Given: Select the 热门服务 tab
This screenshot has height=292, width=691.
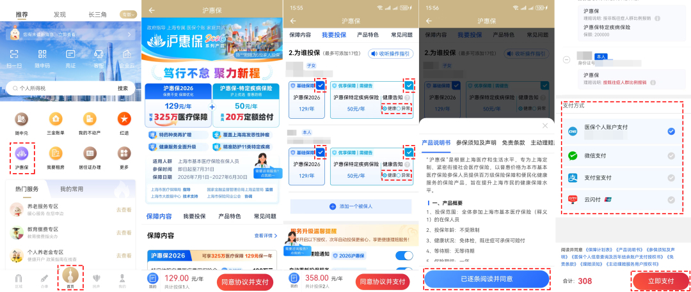Looking at the screenshot, I should (x=27, y=189).
